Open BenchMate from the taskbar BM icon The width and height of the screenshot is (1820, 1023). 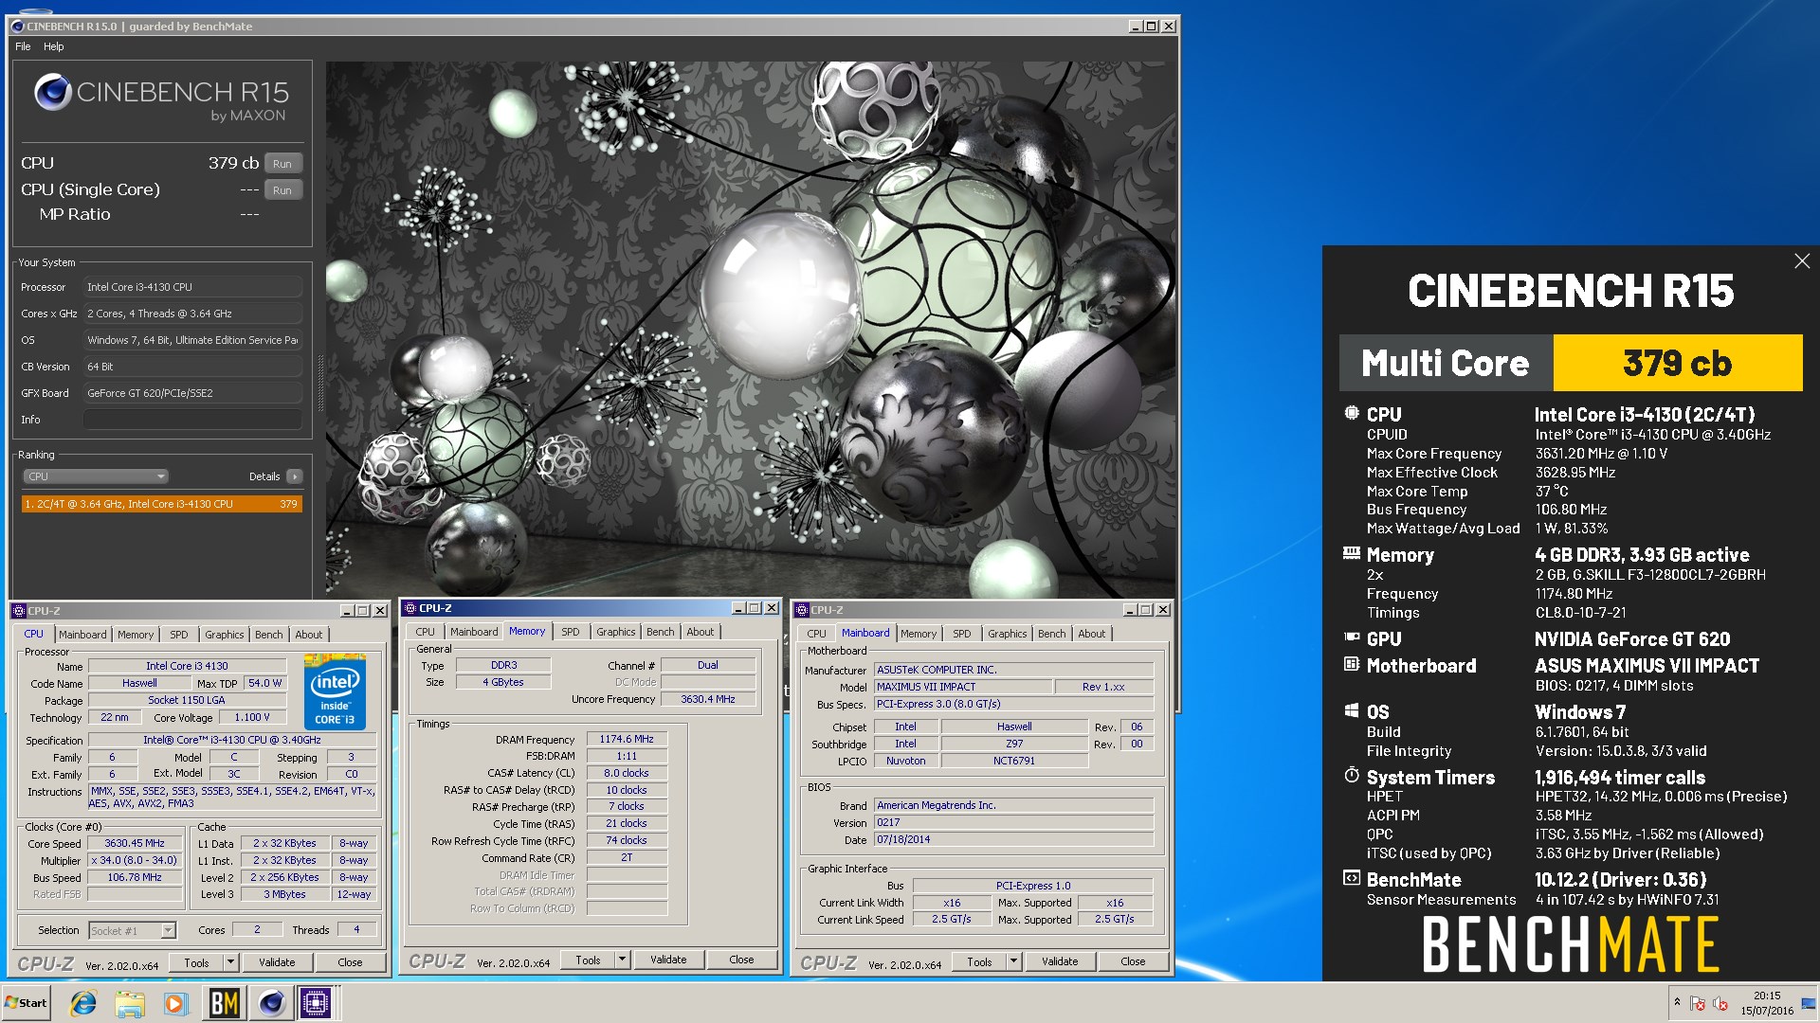point(224,1003)
